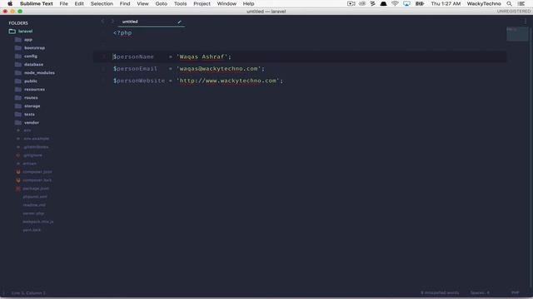The width and height of the screenshot is (533, 299).
Task: Expand the laravel root folder
Action: coord(26,32)
